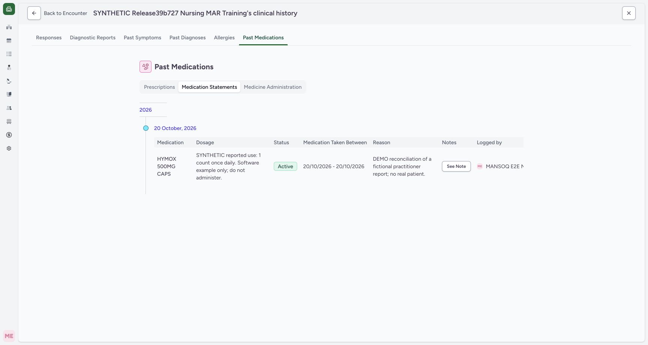The width and height of the screenshot is (648, 345).
Task: Open the microscope lab sidebar icon
Action: tap(9, 81)
